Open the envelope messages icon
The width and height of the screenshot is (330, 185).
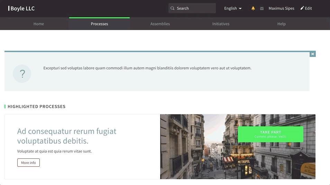(262, 8)
